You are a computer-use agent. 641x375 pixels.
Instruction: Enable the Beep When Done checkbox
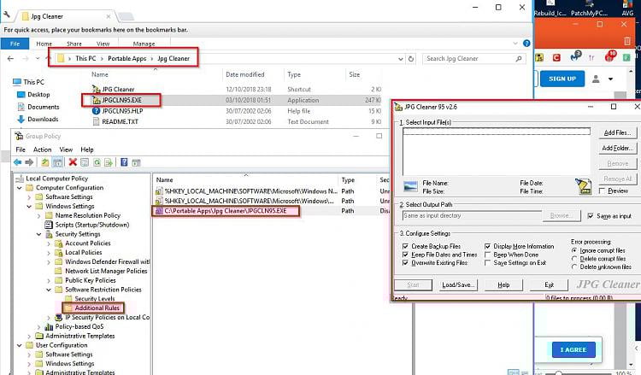point(488,255)
